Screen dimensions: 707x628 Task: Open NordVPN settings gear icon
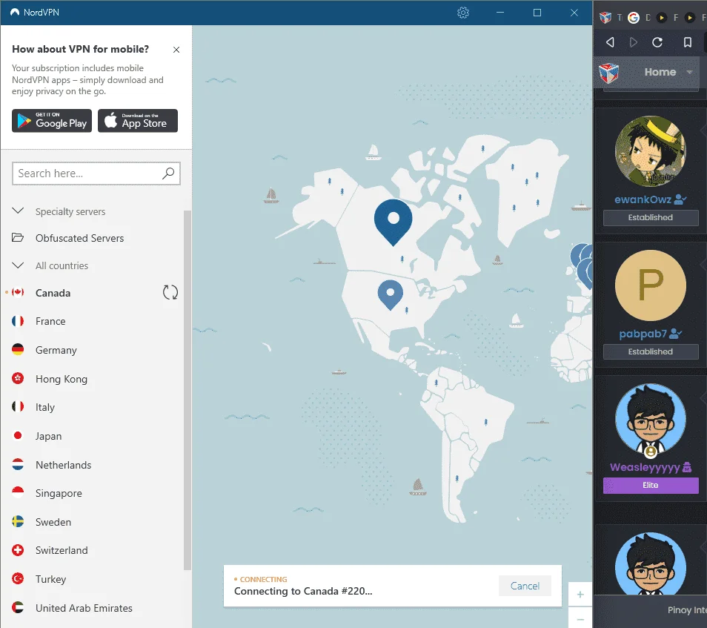click(x=463, y=13)
